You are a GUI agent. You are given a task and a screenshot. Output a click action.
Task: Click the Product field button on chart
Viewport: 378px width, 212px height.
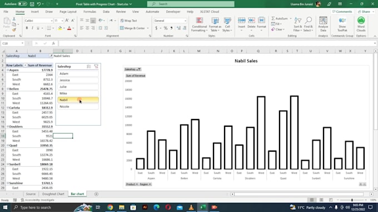[132, 184]
